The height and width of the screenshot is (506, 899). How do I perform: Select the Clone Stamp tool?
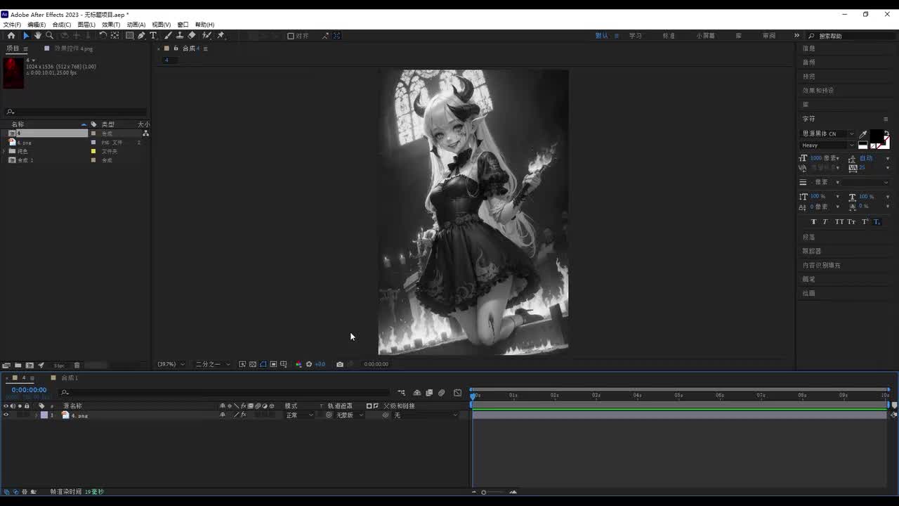(180, 35)
